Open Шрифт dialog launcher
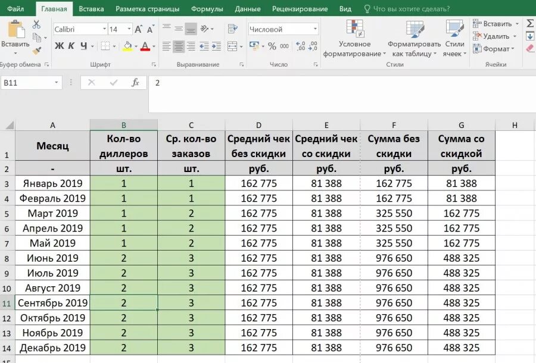Screen dimensions: 536x363 click(x=154, y=64)
